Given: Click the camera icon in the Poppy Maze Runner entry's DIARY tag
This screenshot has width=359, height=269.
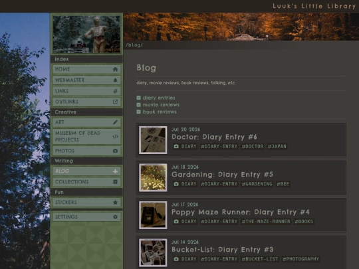Looking at the screenshot, I should click(176, 221).
